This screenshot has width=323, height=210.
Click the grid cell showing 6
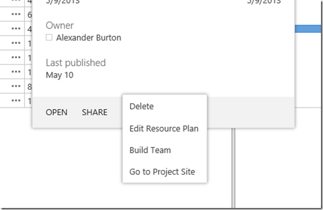tap(30, 15)
